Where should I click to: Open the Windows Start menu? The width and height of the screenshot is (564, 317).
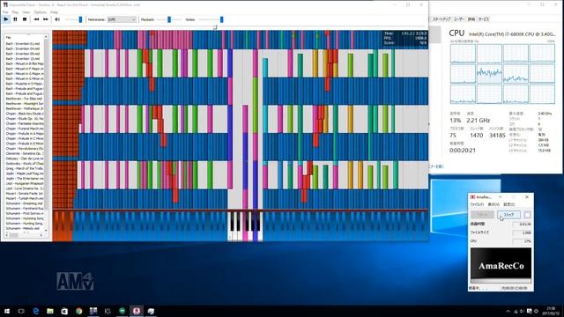pyautogui.click(x=6, y=311)
